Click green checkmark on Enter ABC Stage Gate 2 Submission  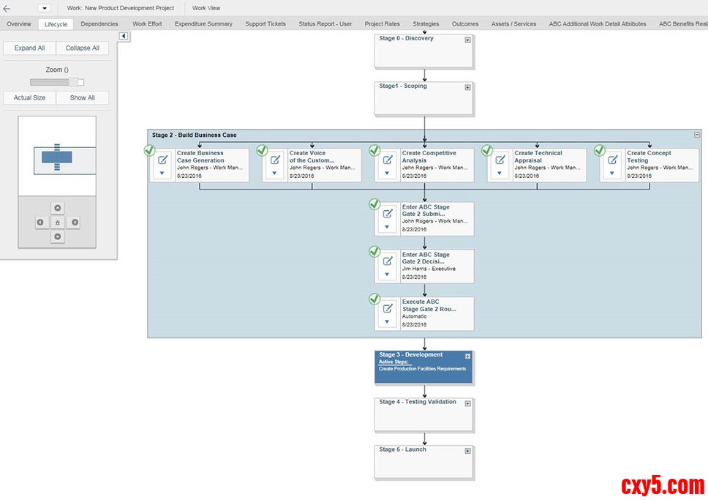click(374, 204)
